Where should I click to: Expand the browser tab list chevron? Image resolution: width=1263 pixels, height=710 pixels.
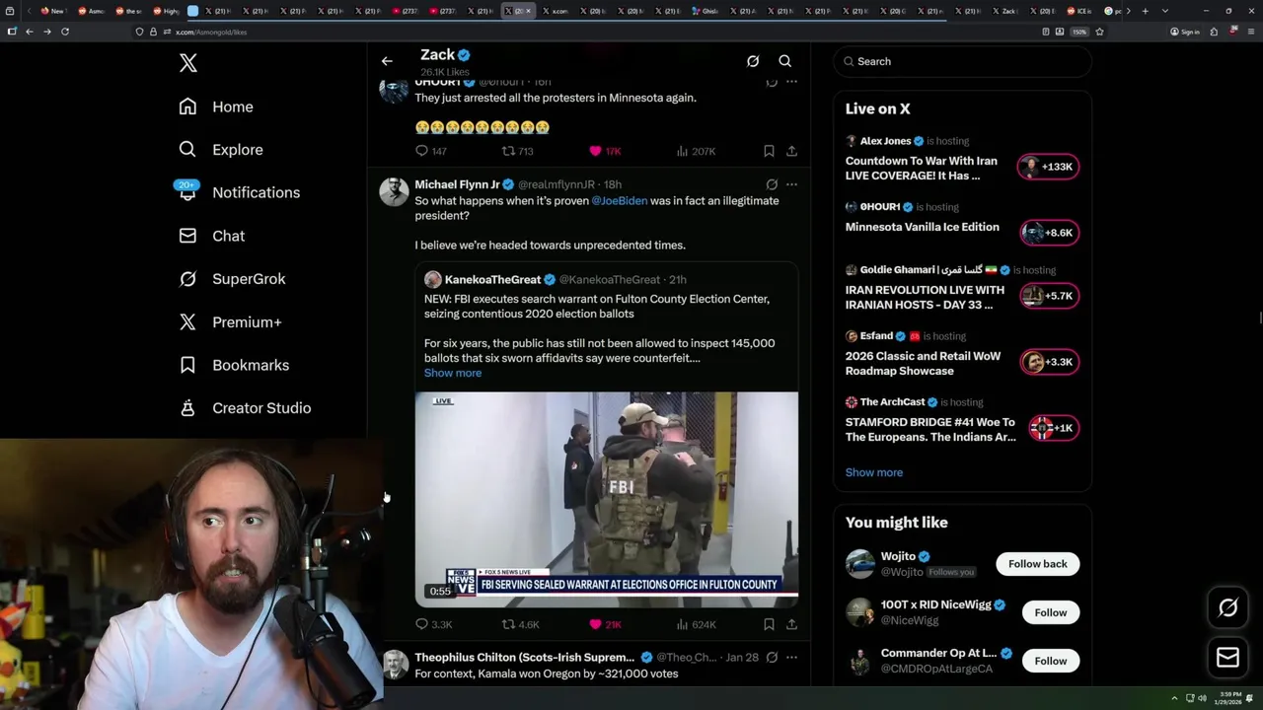pyautogui.click(x=1165, y=11)
